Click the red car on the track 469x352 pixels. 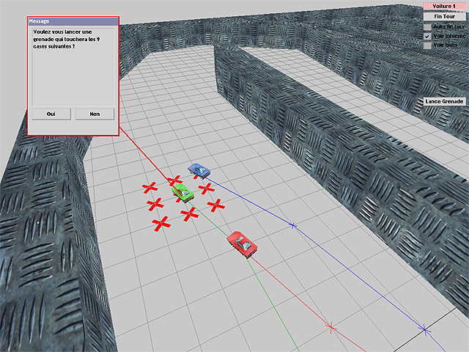click(242, 243)
